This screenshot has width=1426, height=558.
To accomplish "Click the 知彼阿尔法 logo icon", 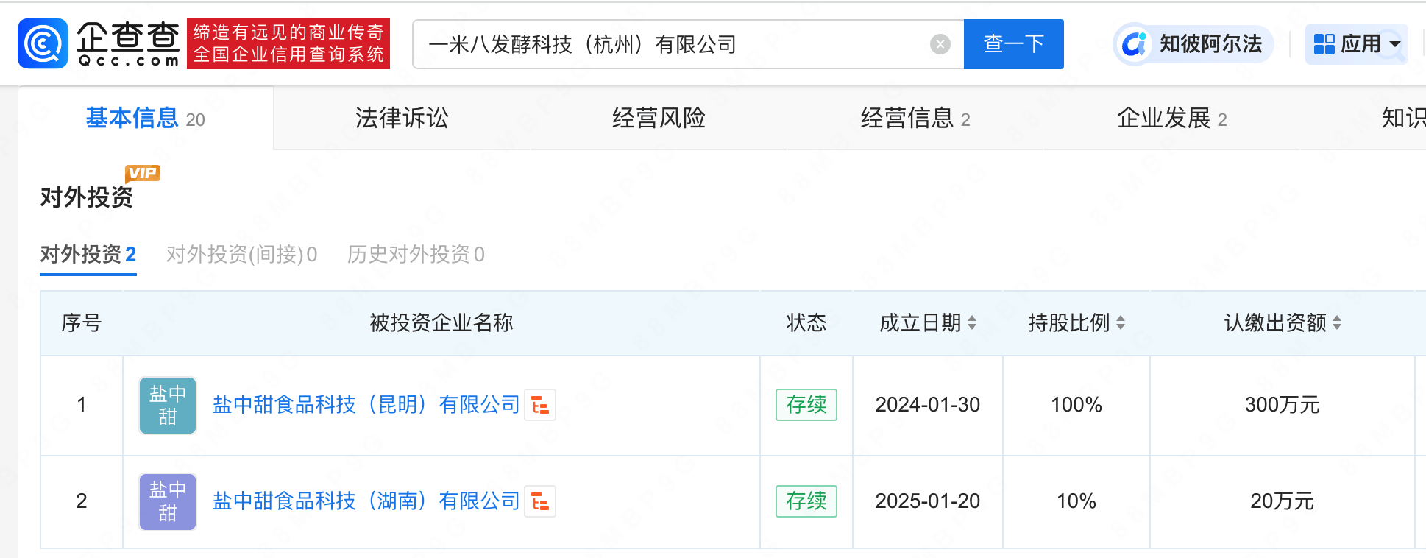I will (x=1134, y=44).
